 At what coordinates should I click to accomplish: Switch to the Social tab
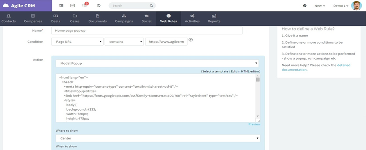click(x=147, y=19)
